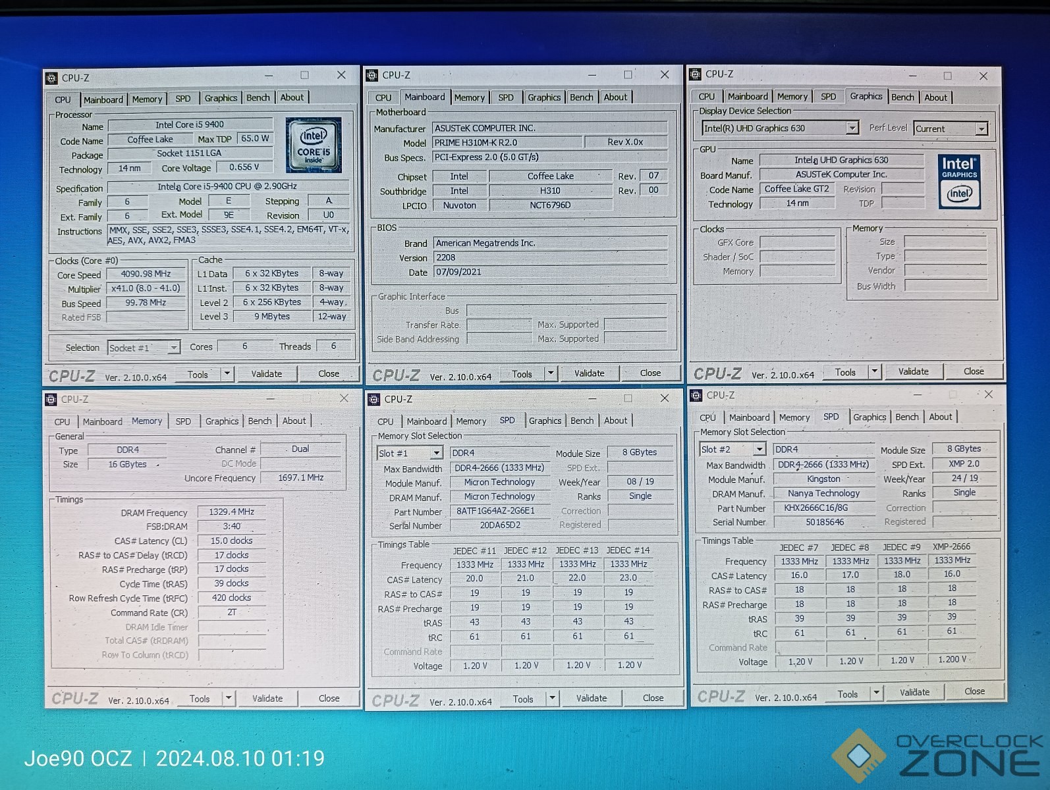Screen dimensions: 1050x790
Task: Switch to the Mainboard tab in the Processor window
Action: [x=103, y=99]
